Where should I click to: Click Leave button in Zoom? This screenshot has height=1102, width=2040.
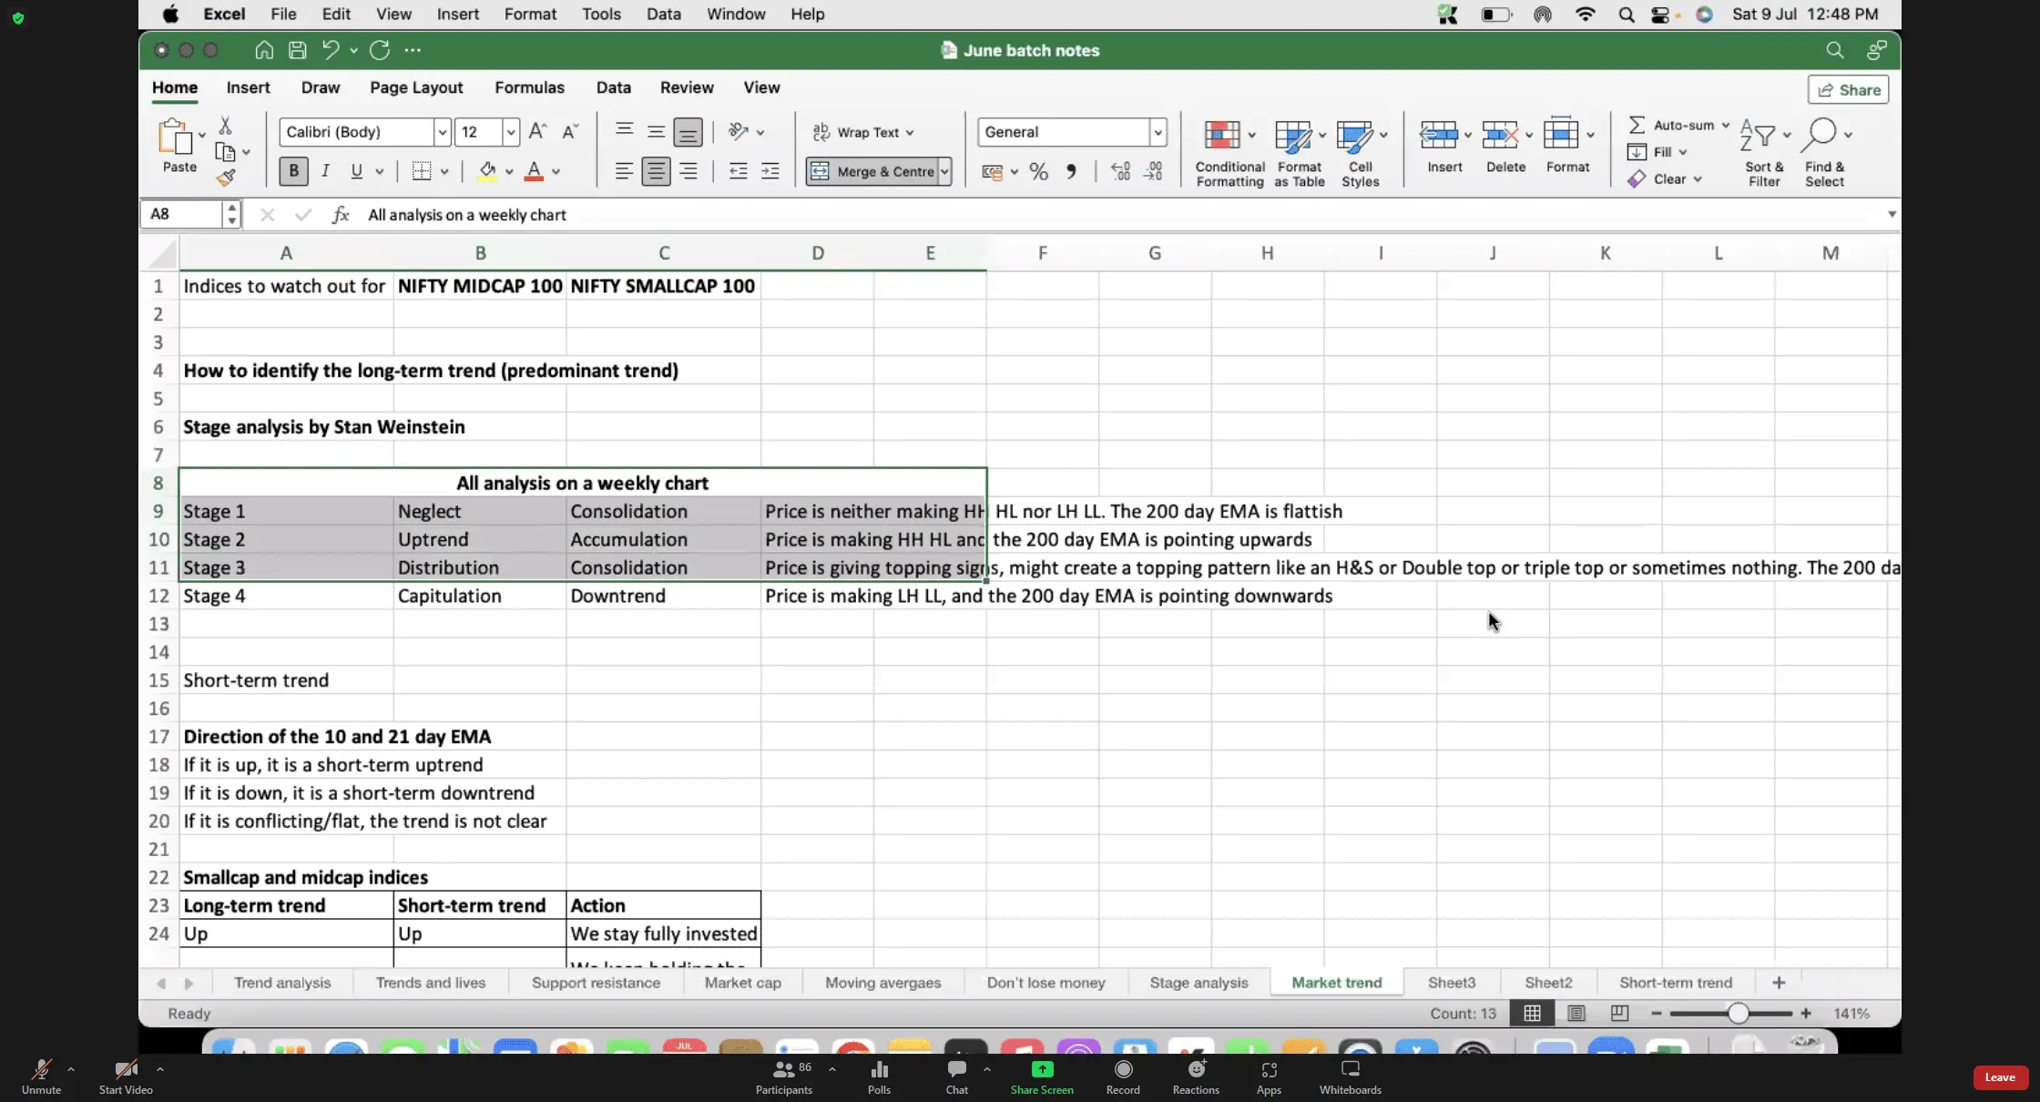point(2000,1077)
